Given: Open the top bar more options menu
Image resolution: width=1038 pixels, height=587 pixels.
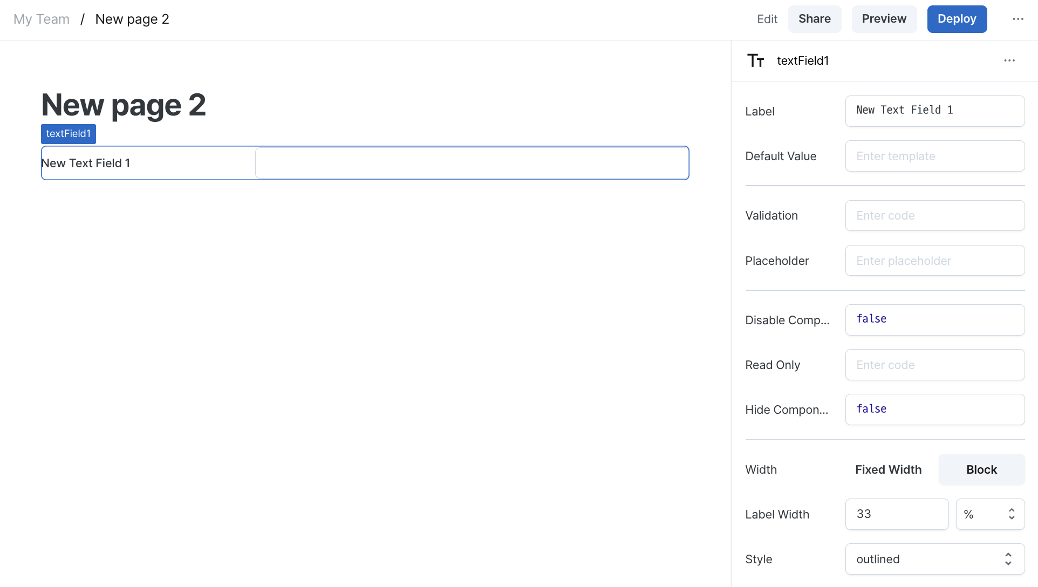Looking at the screenshot, I should 1017,19.
